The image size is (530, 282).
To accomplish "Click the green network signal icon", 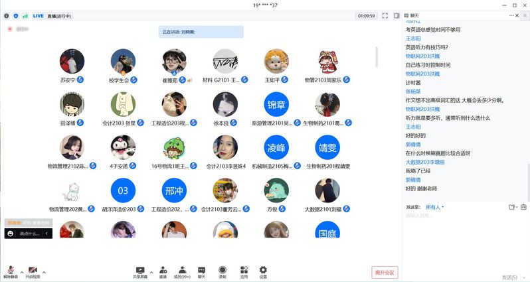I will 25,15.
